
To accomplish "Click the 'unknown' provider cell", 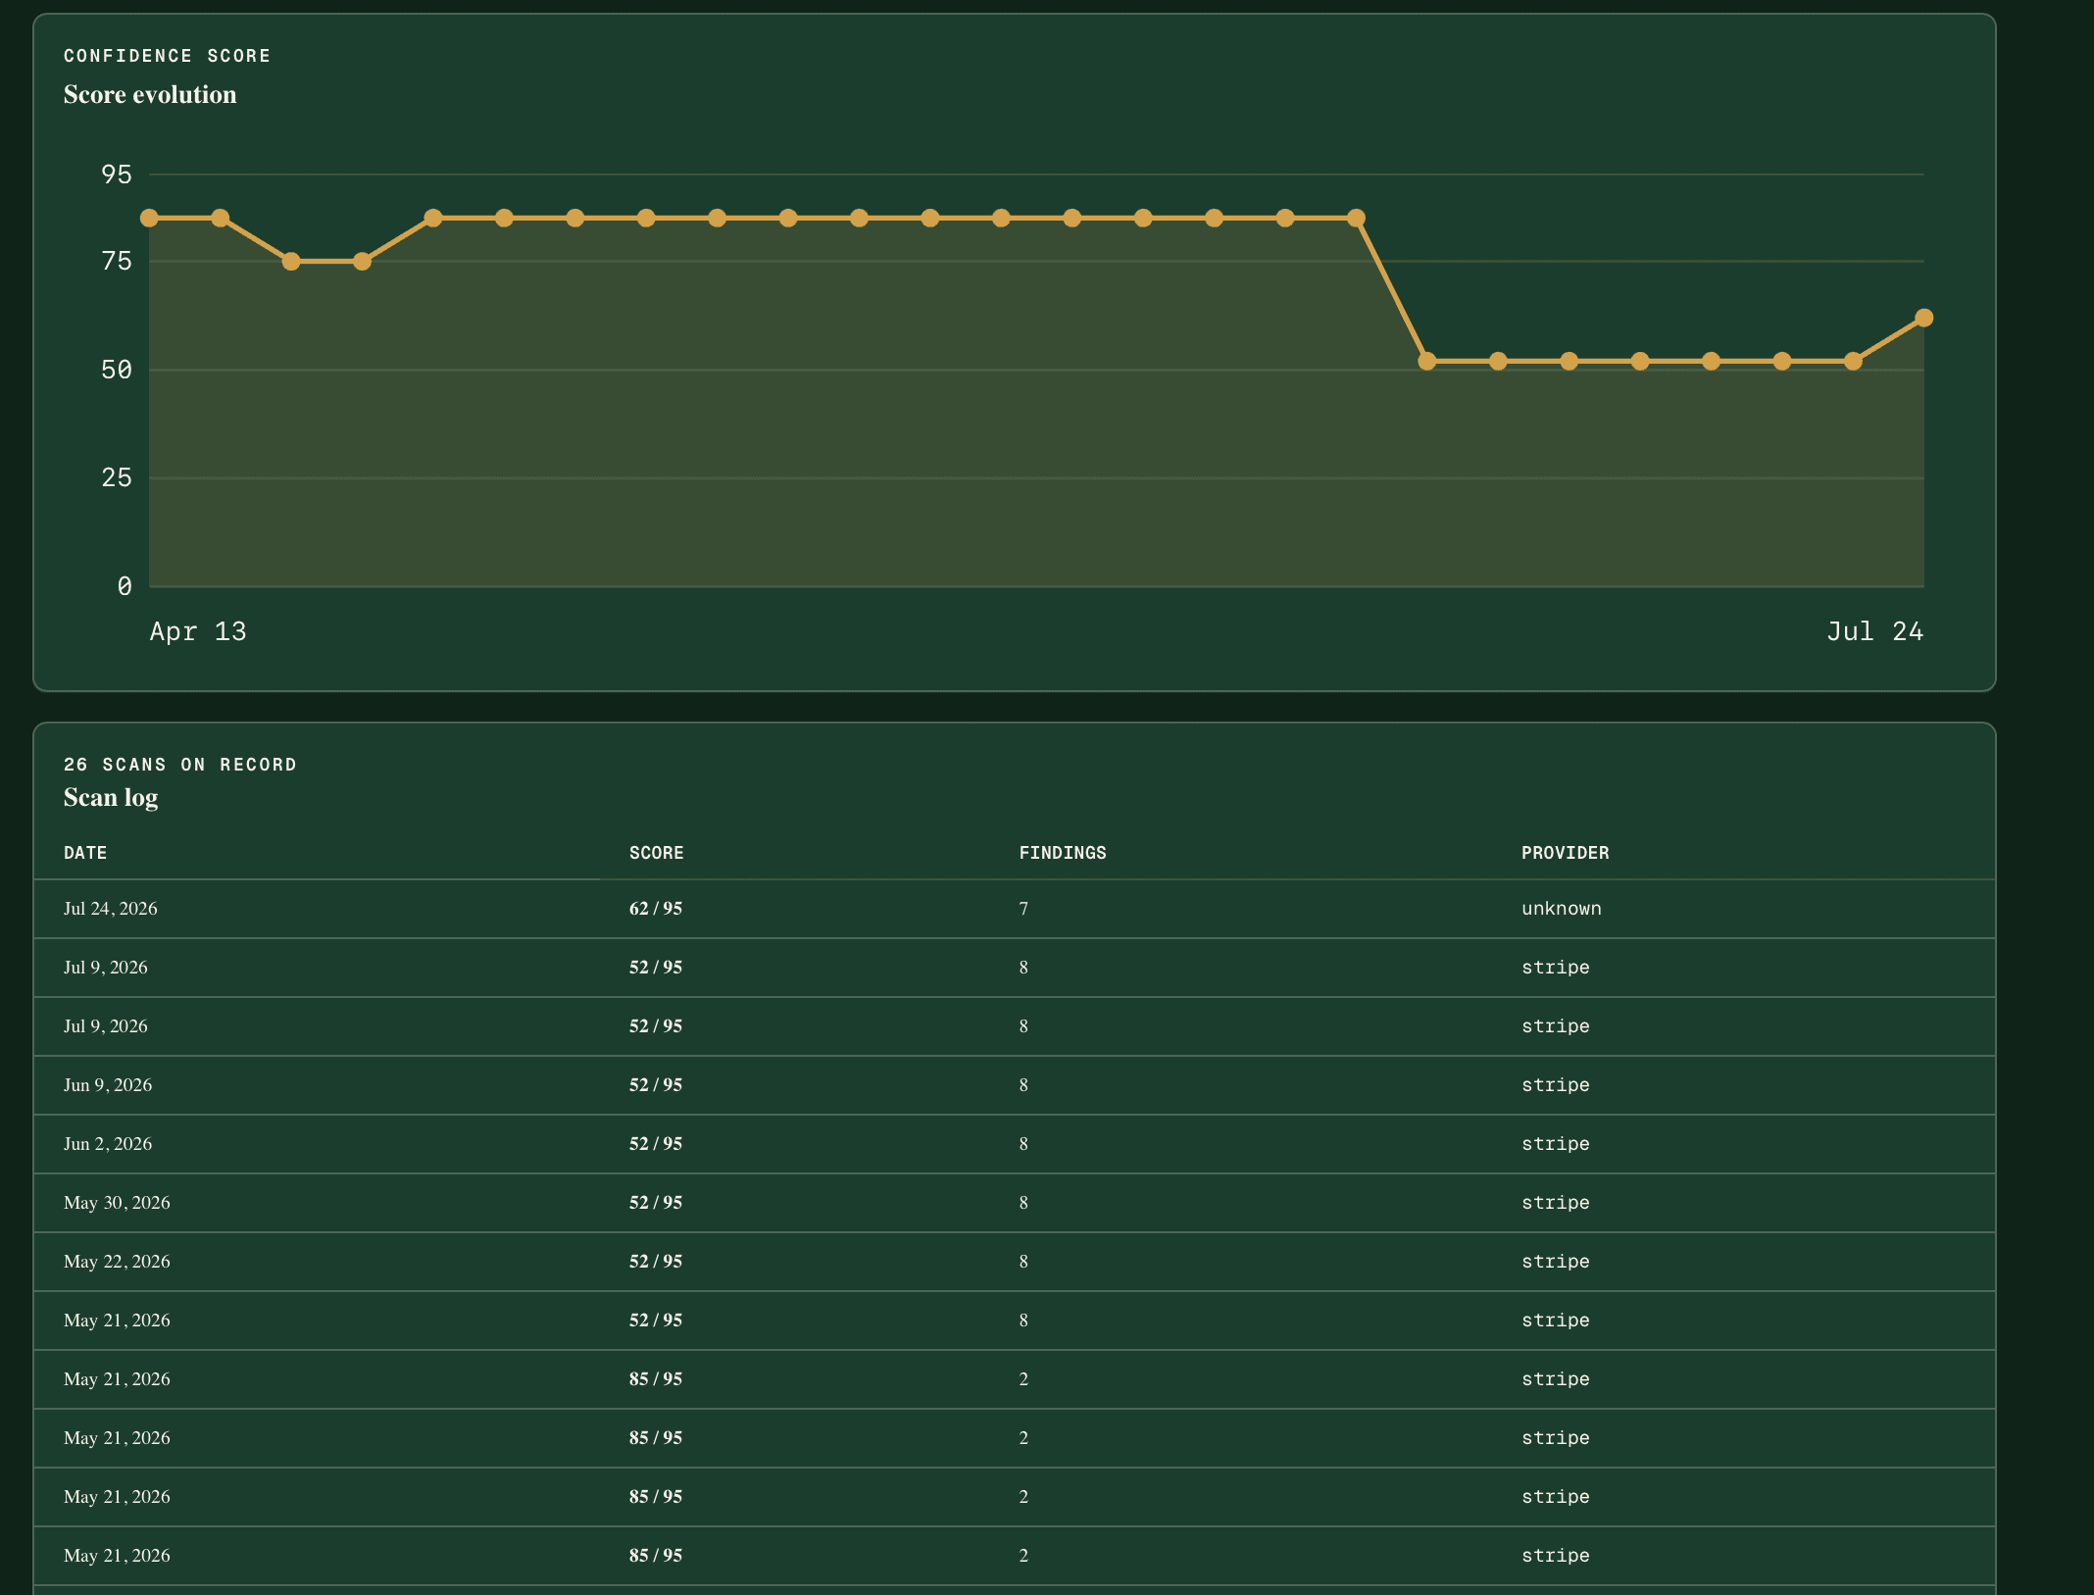I will pos(1561,909).
